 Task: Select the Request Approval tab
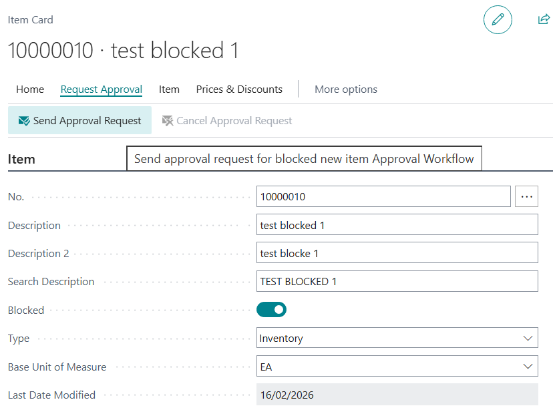[101, 89]
